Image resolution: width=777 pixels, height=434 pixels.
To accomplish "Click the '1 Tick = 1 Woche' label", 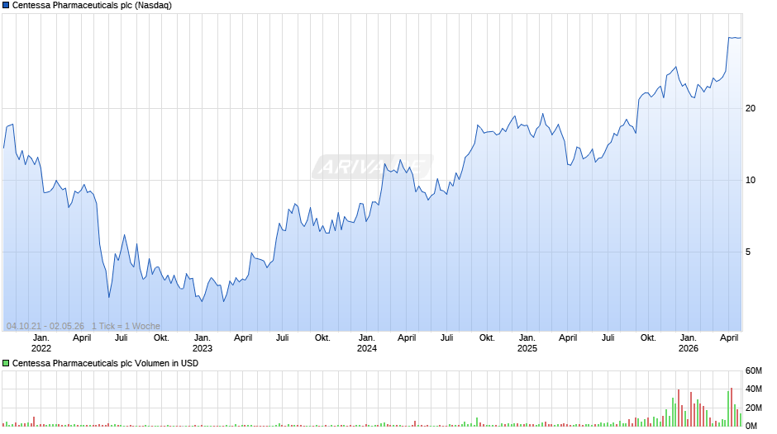I will (126, 326).
